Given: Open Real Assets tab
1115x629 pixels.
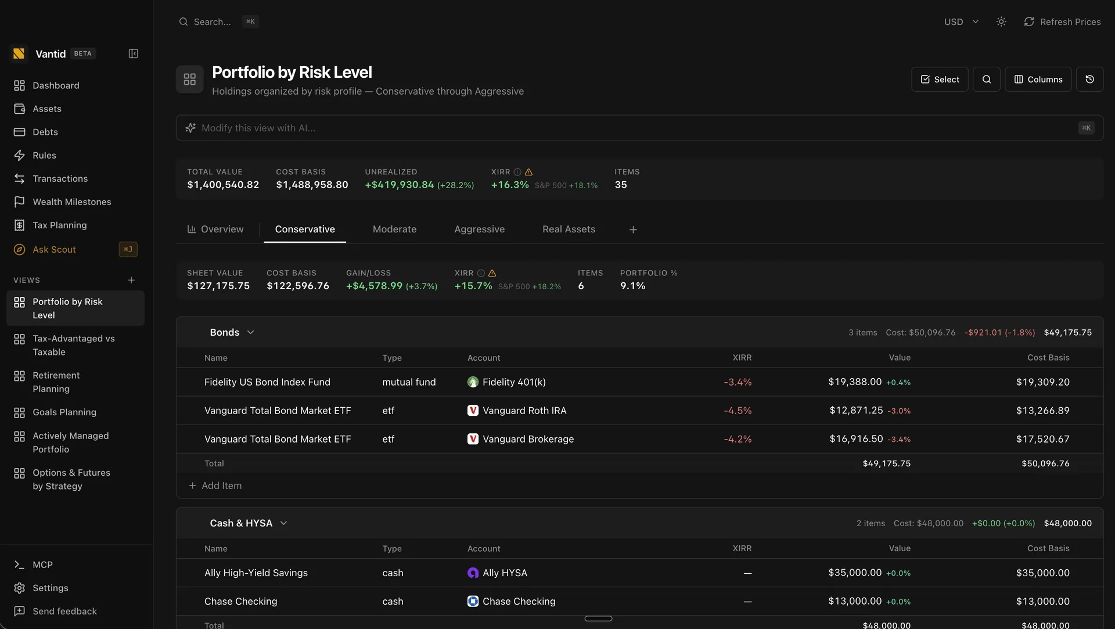Looking at the screenshot, I should pos(569,229).
